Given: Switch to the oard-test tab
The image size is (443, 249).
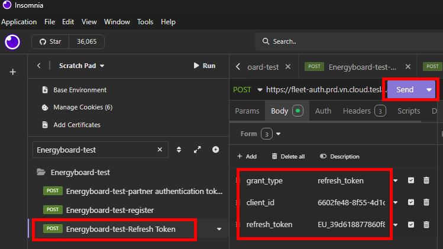Looking at the screenshot, I should 263,67.
